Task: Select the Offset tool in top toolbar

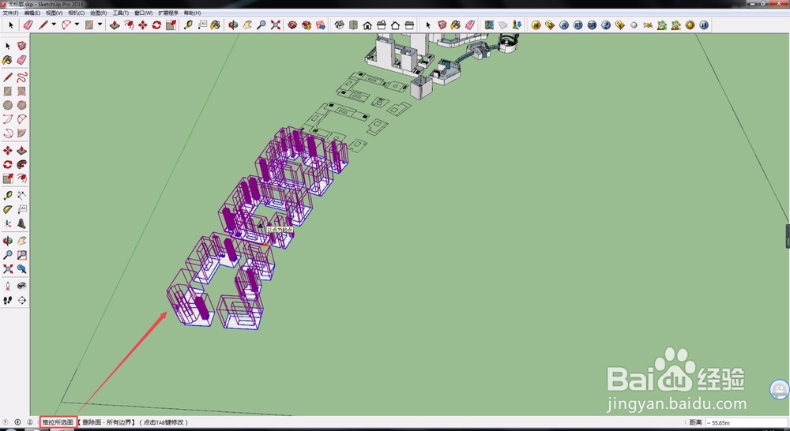Action: coord(129,24)
